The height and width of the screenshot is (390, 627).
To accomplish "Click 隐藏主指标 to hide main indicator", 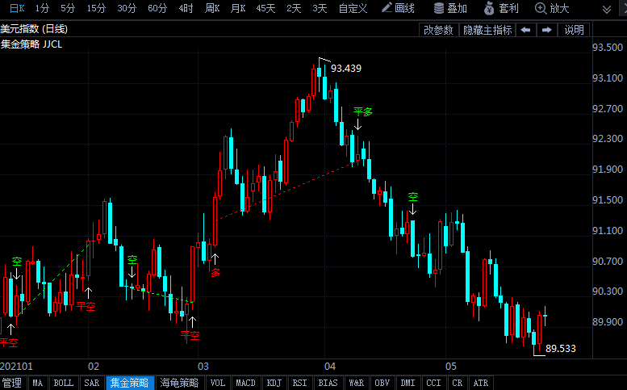I will click(487, 30).
